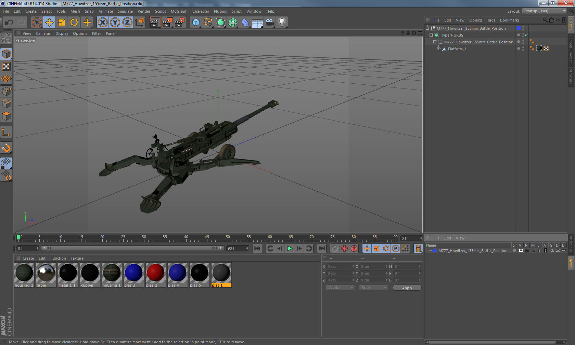This screenshot has height=345, width=575.
Task: Enable the Axis mode tool
Action: [6, 132]
